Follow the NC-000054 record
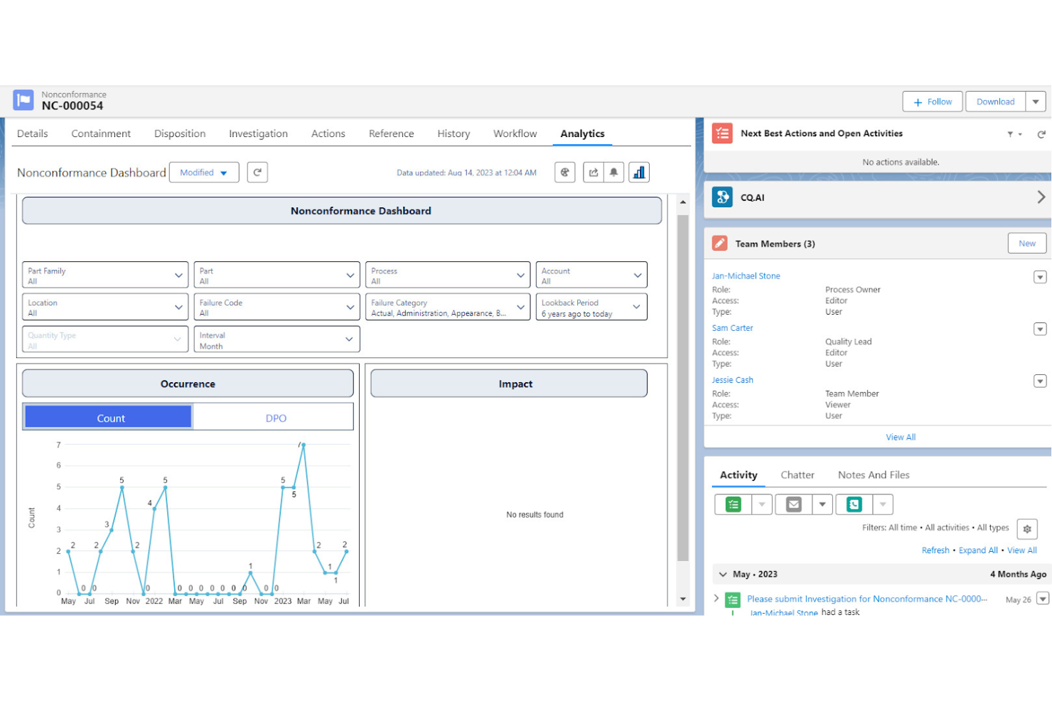 [x=932, y=101]
